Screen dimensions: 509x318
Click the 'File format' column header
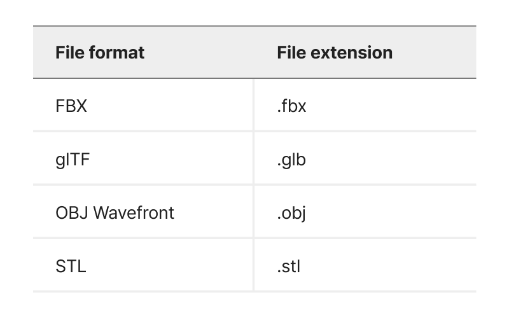click(x=100, y=52)
